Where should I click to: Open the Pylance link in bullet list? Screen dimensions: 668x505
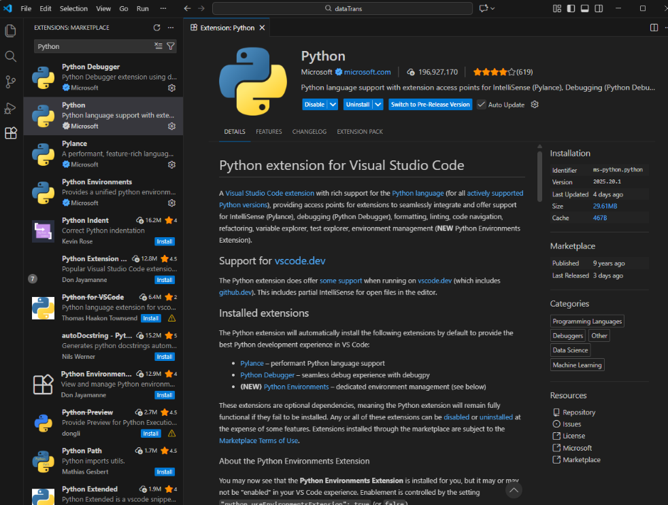(x=252, y=363)
